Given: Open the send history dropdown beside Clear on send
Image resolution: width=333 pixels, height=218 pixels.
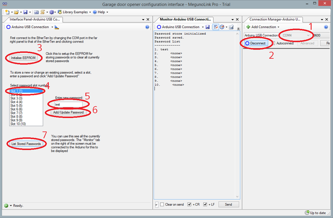Looking at the screenshot, I should [x=156, y=204].
